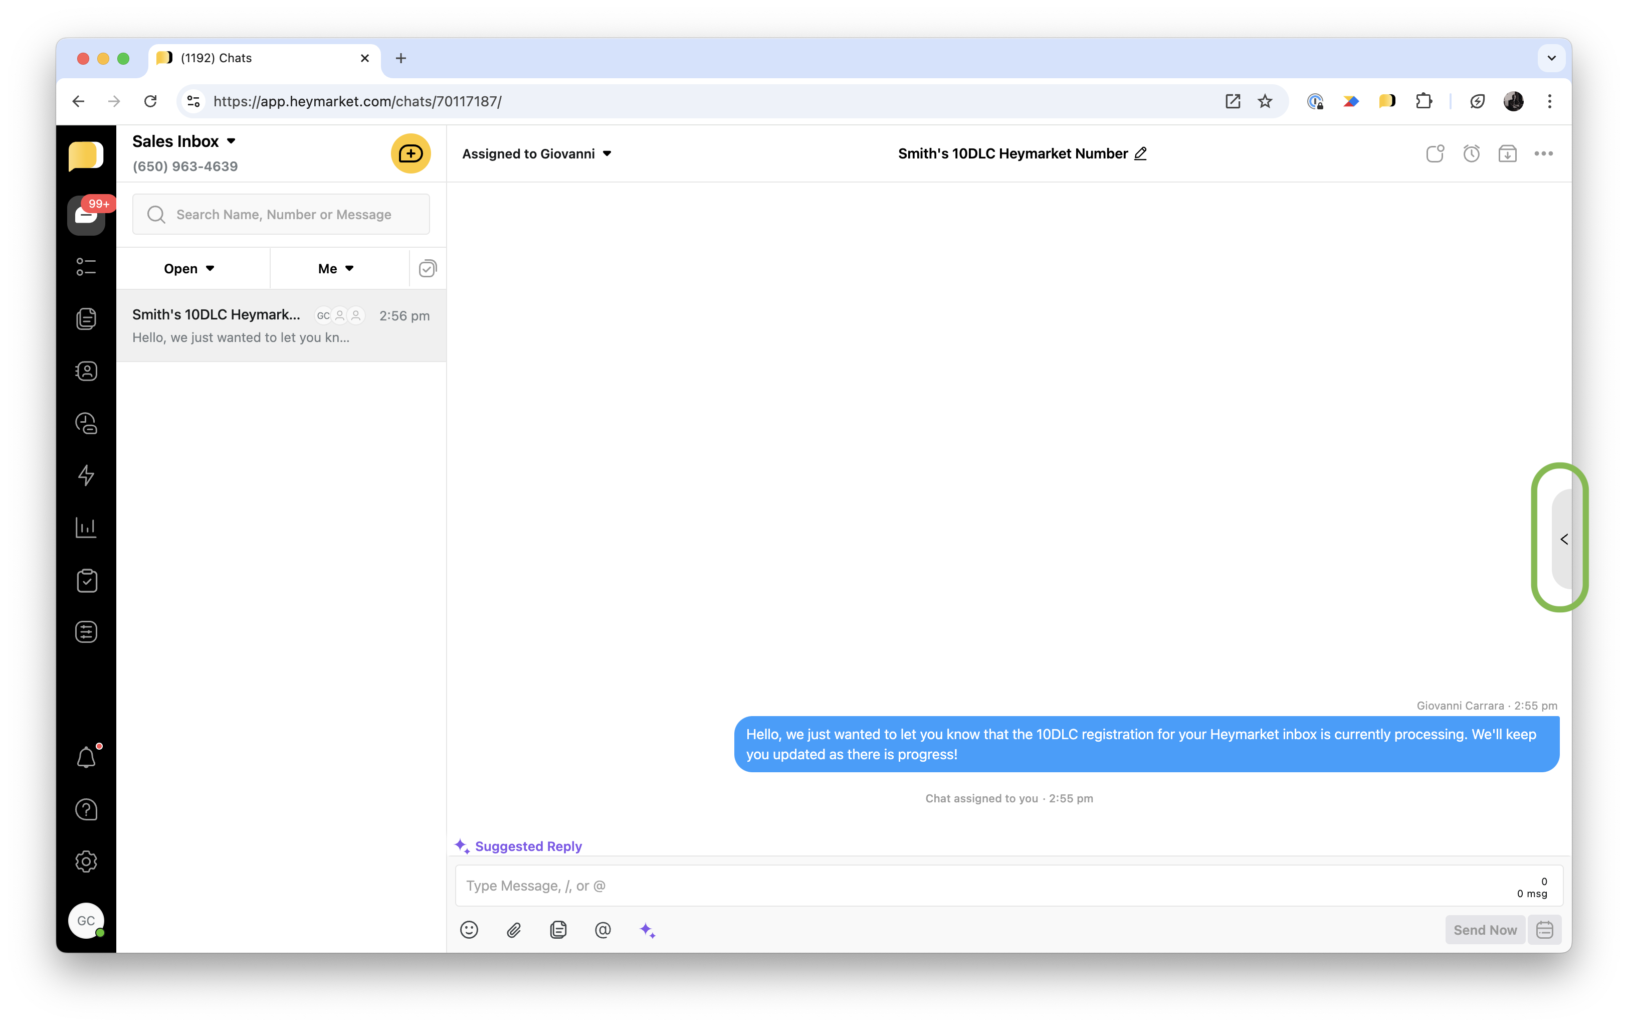1628x1027 pixels.
Task: Open the Chats inbox icon with 99+ badge
Action: point(86,215)
